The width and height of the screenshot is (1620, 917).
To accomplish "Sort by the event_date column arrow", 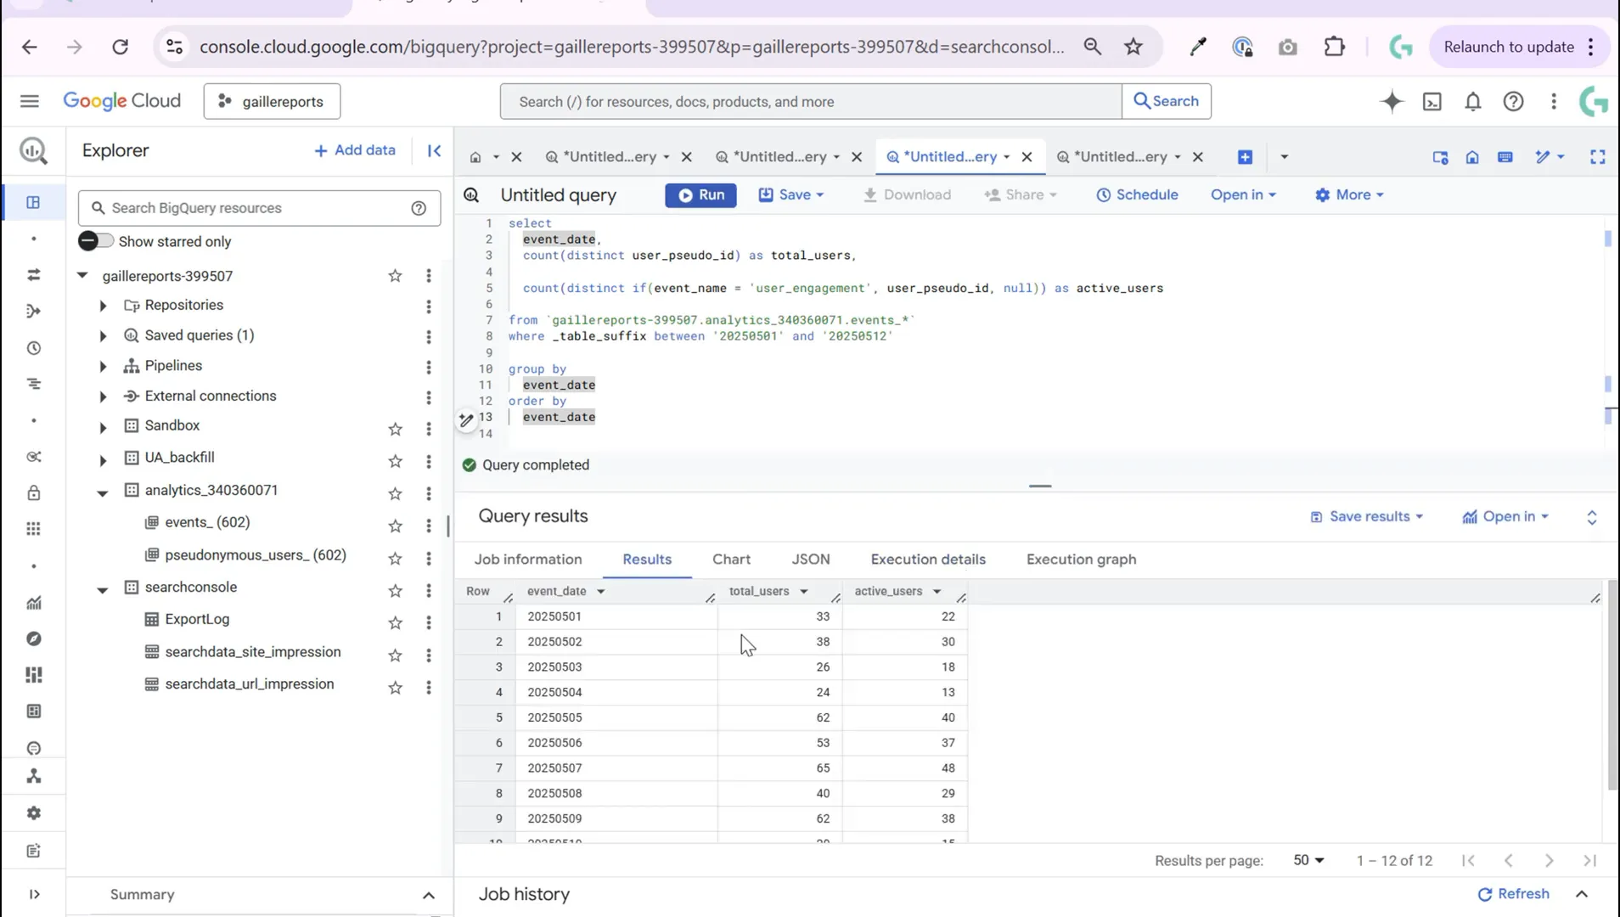I will [x=600, y=591].
